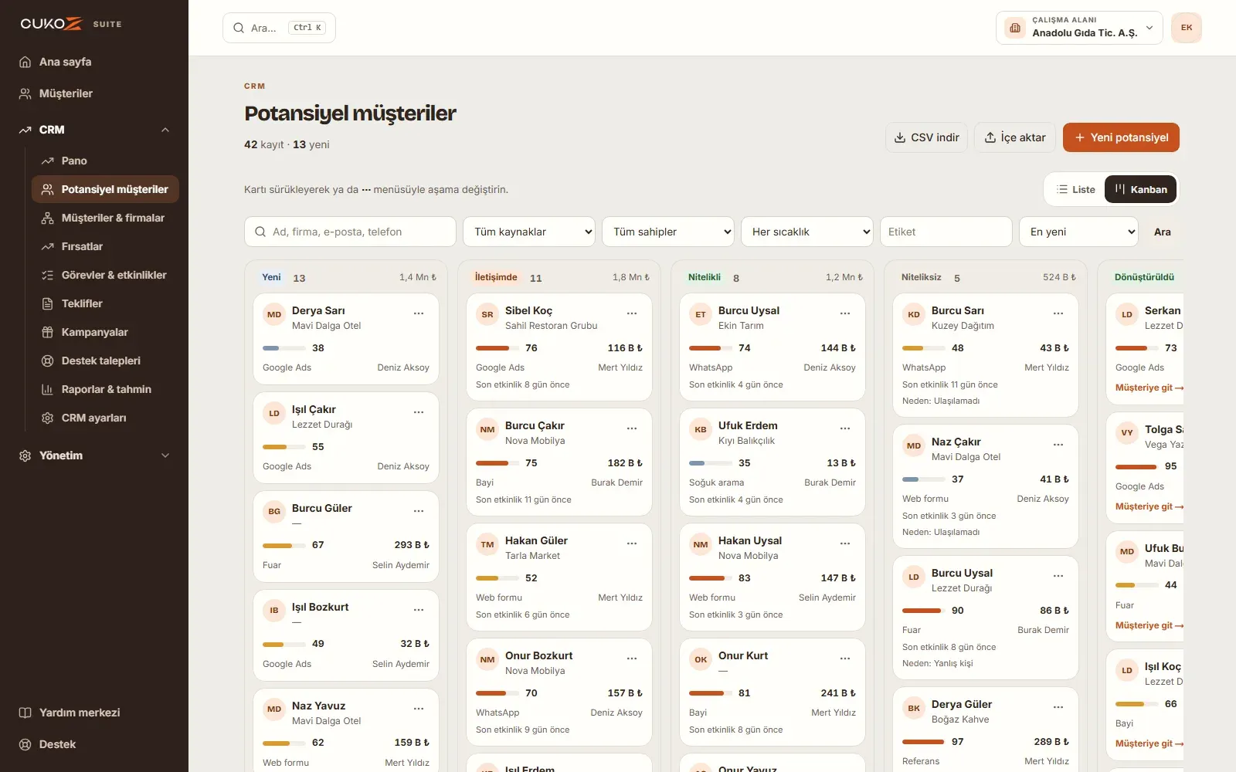The image size is (1236, 772).
Task: Open the Anadolu Gıda workspace switcher
Action: [x=1079, y=28]
